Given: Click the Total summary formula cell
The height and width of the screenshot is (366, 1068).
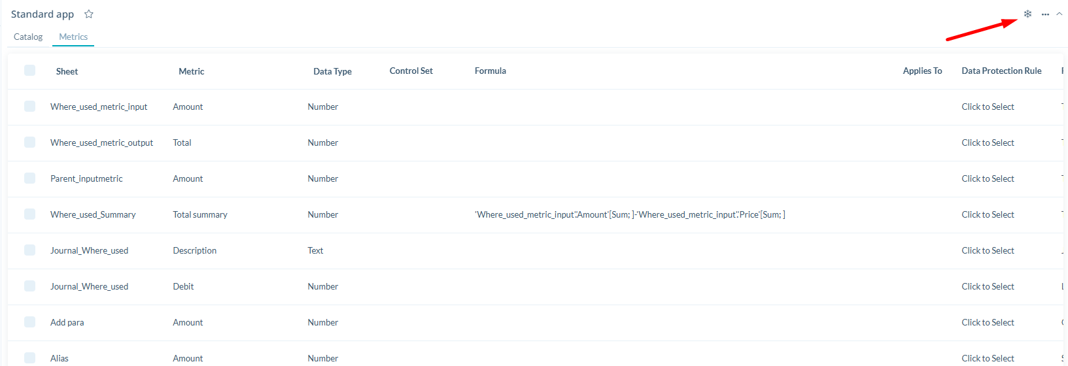Looking at the screenshot, I should [x=630, y=215].
